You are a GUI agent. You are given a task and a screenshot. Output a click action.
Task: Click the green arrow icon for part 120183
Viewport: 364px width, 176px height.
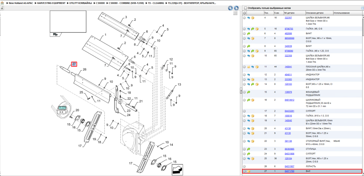253,84
